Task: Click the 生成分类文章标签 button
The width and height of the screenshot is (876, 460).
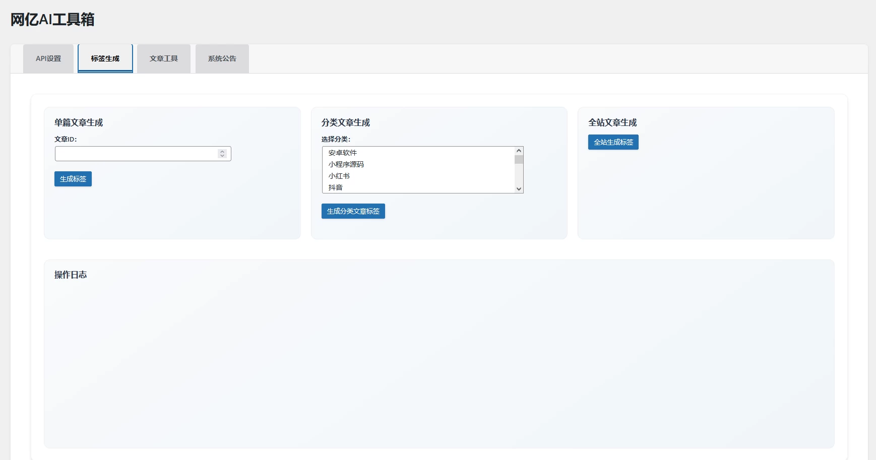Action: click(x=353, y=211)
